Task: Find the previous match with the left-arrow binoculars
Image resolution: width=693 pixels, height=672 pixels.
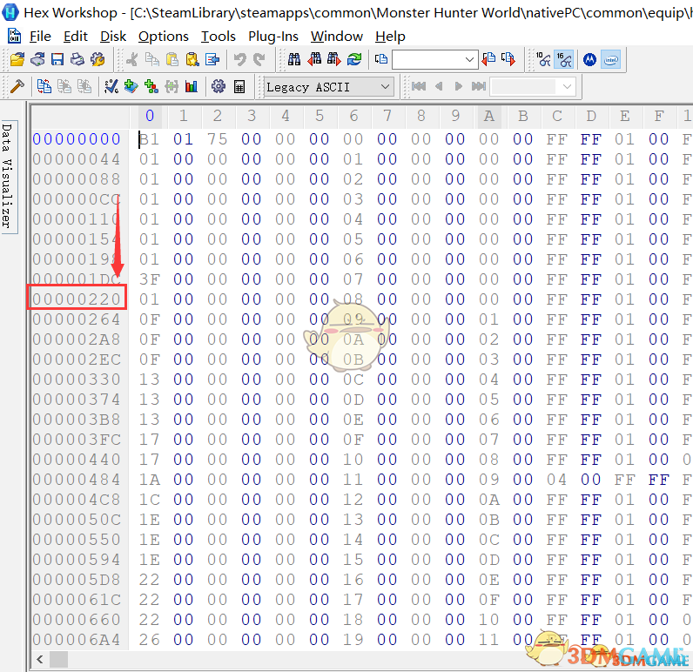Action: coord(314,59)
